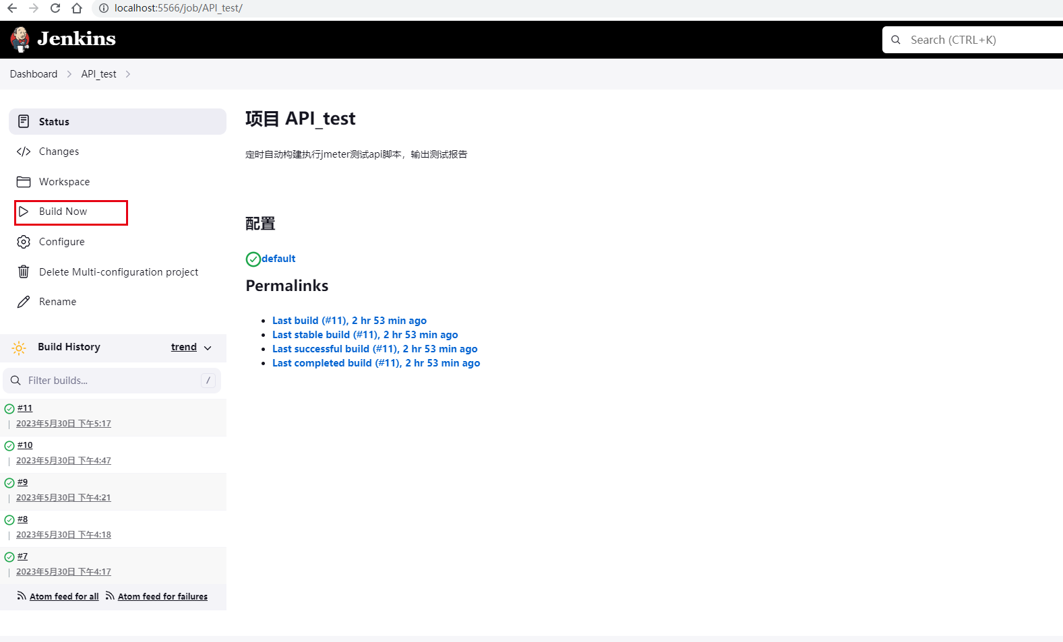Click the Workspace folder icon
The width and height of the screenshot is (1063, 642).
24,182
